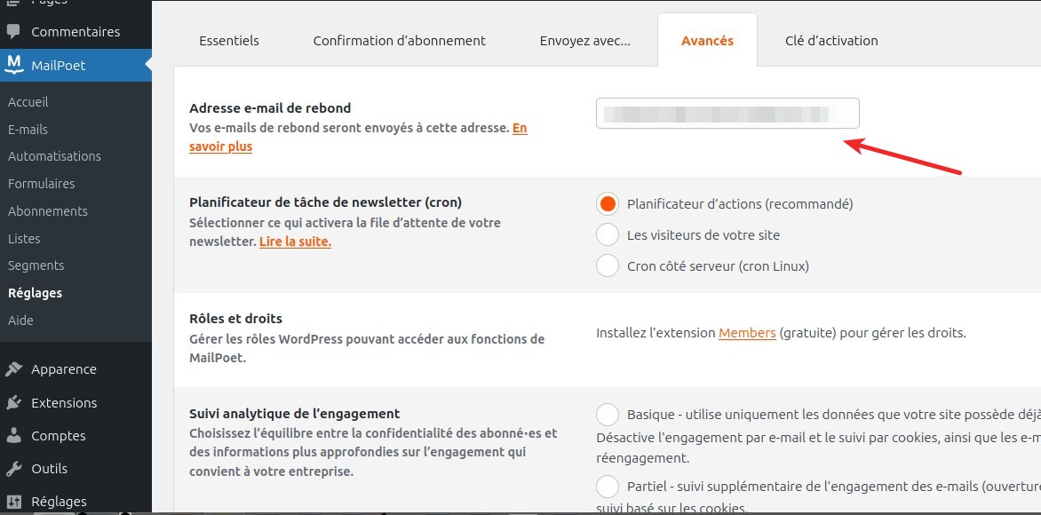
Task: Open the Clé d'activation tab
Action: pos(831,41)
